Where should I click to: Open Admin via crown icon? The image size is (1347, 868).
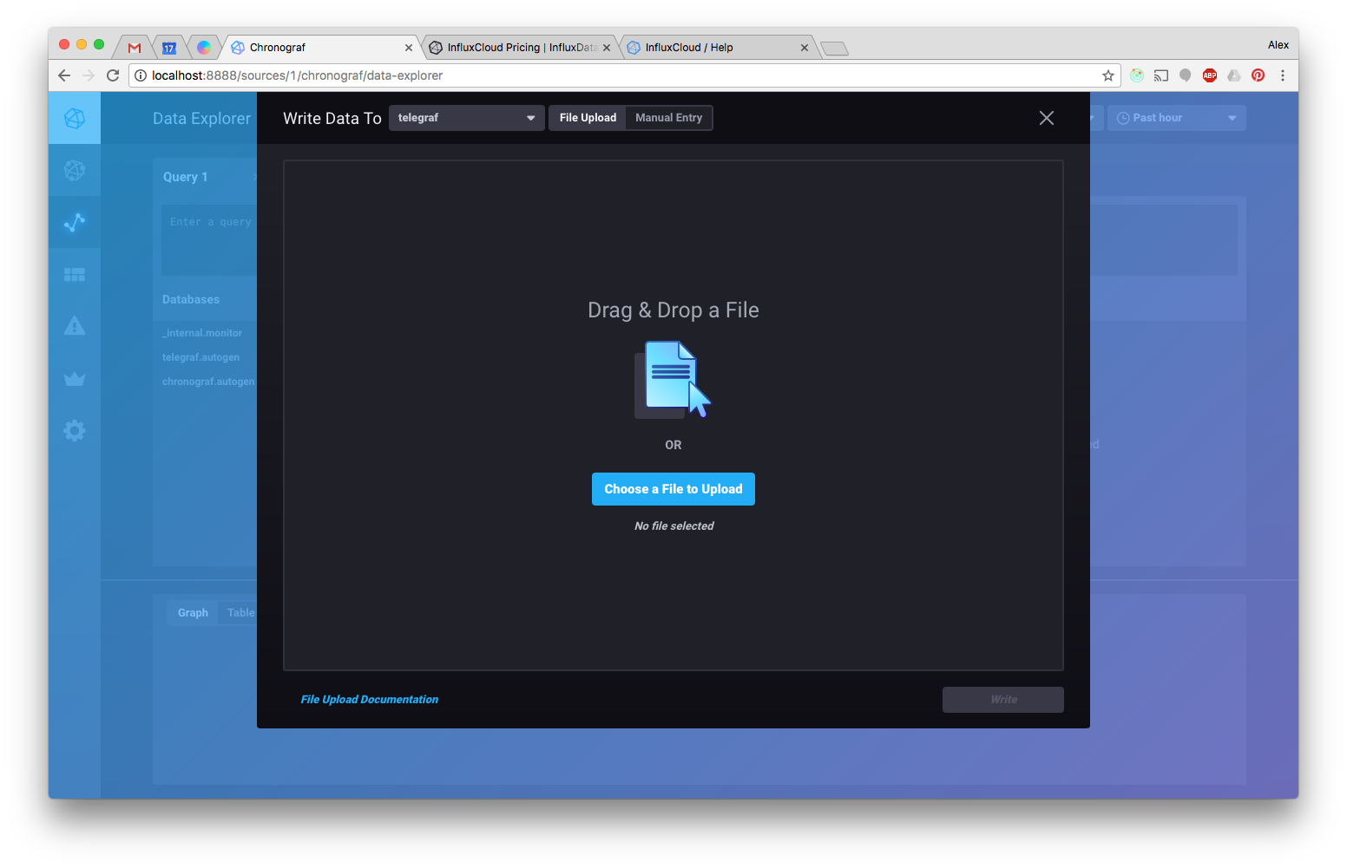75,378
